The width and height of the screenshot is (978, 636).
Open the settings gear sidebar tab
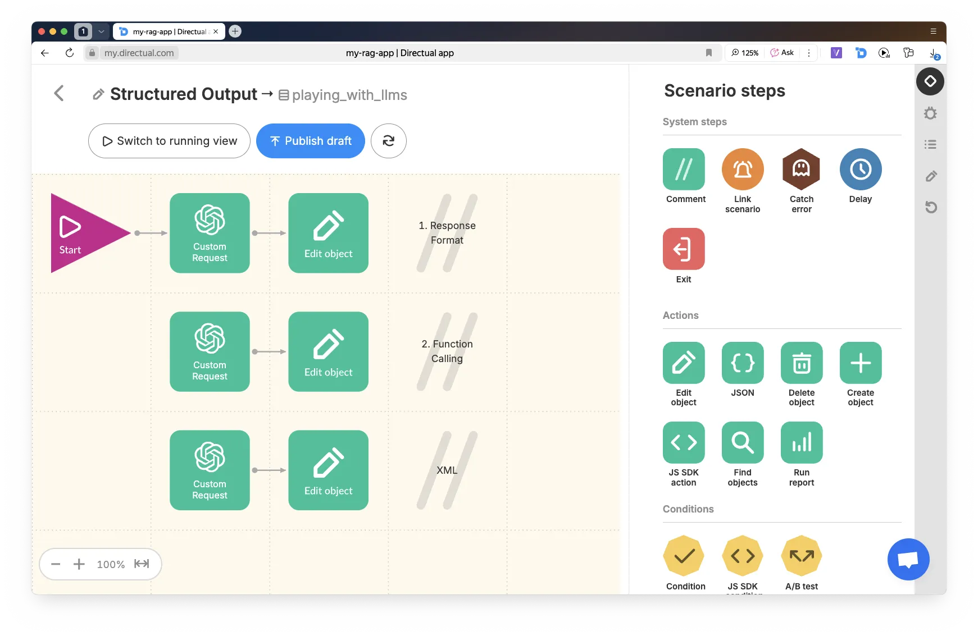(930, 113)
